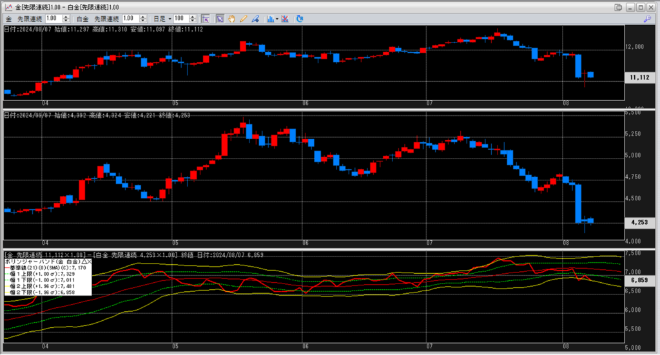Click the eraser brush tool icon

coord(255,19)
